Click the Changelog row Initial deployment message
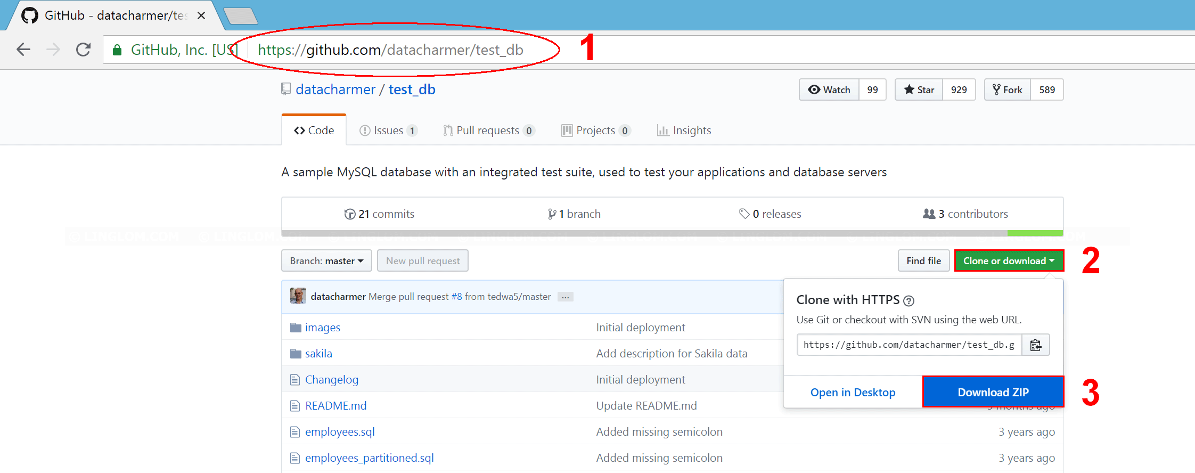This screenshot has height=473, width=1195. click(641, 380)
